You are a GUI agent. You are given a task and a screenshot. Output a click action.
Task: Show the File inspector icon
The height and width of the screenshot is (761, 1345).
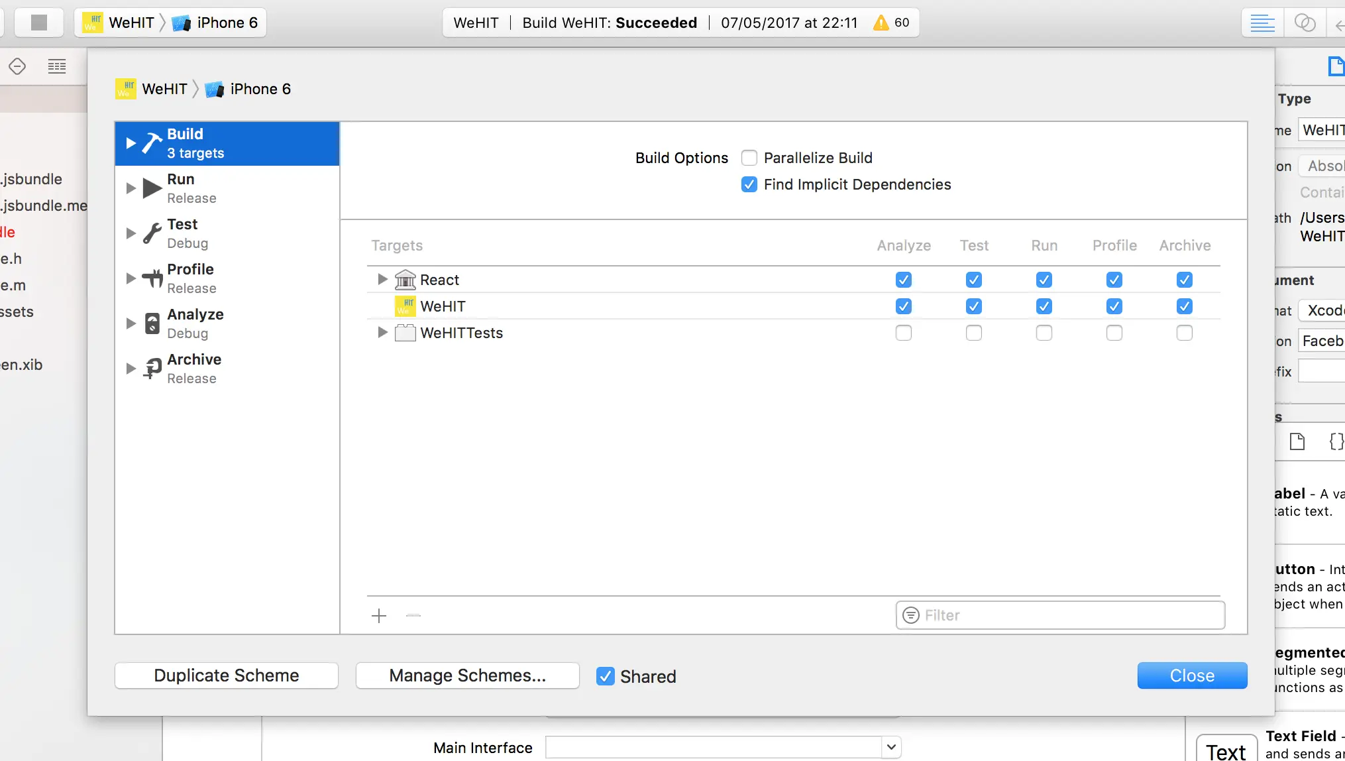tap(1336, 66)
